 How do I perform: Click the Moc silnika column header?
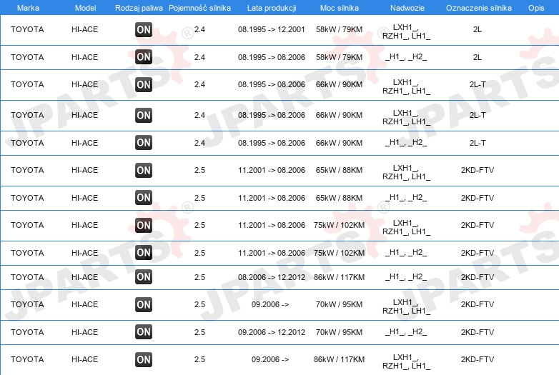tap(340, 8)
